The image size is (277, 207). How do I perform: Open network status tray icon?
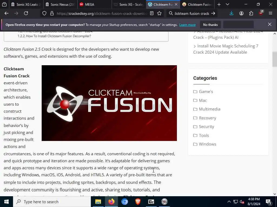point(236,202)
